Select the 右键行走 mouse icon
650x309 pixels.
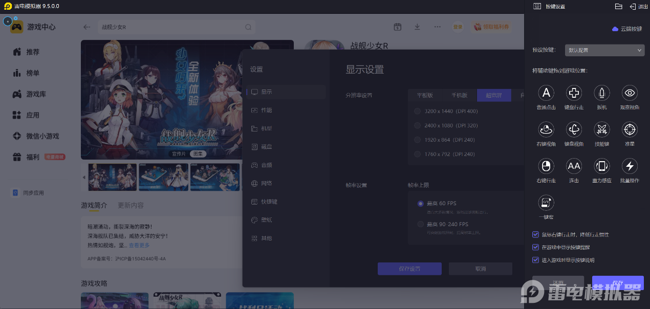(x=546, y=166)
